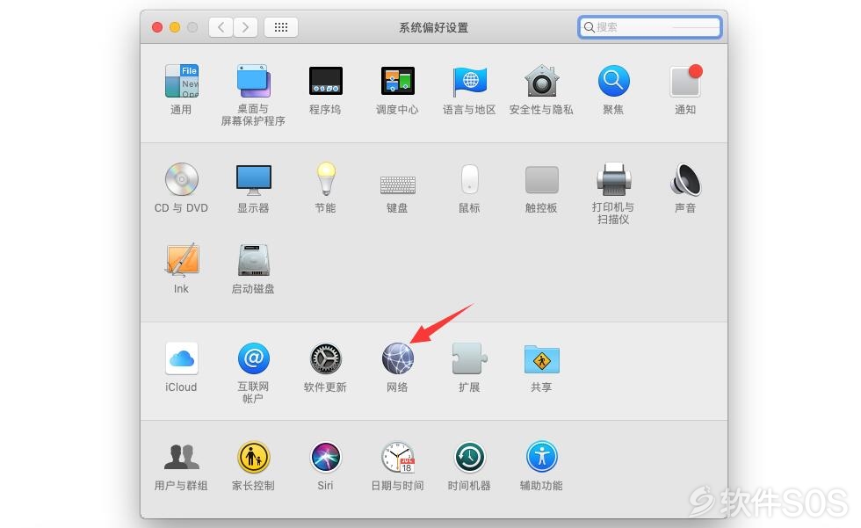Open the Ink preferences icon
This screenshot has height=528, width=861.
(x=181, y=259)
